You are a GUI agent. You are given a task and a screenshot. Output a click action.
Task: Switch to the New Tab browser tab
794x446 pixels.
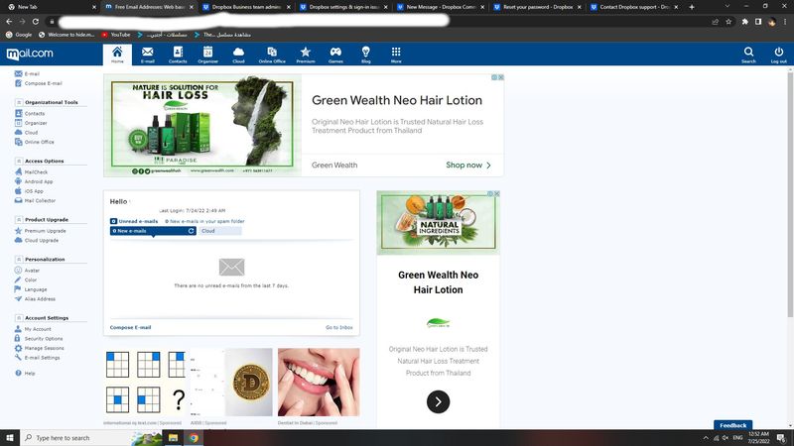click(x=51, y=7)
